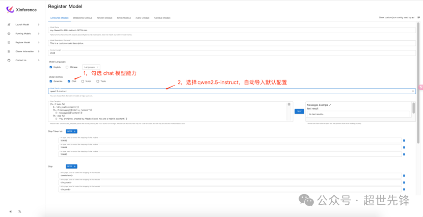This screenshot has width=423, height=217.
Task: Expand Running Models with its chevron
Action: point(39,34)
